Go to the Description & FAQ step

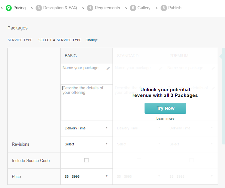click(60, 8)
